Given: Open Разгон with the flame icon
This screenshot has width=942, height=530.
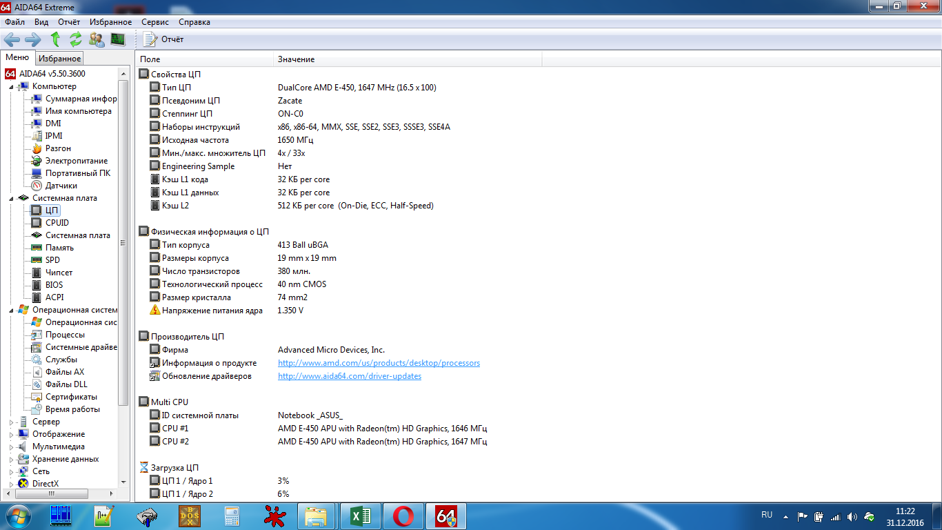Looking at the screenshot, I should tap(58, 148).
